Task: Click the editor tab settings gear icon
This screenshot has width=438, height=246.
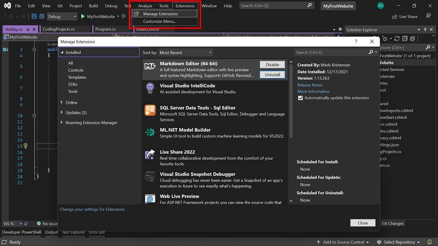Action: (340, 30)
